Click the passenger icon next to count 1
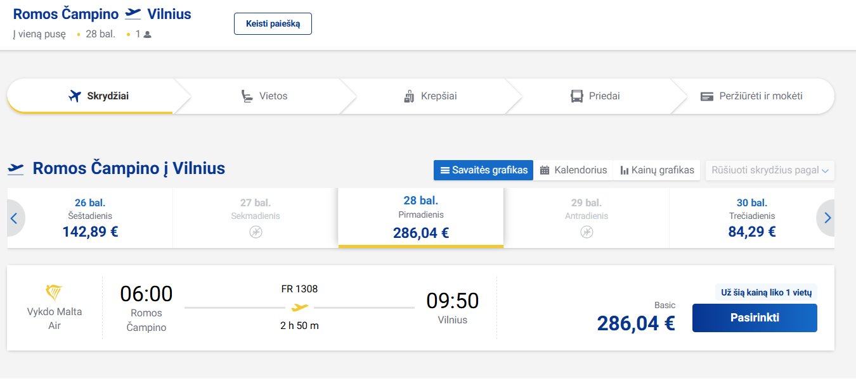856x379 pixels. [147, 34]
